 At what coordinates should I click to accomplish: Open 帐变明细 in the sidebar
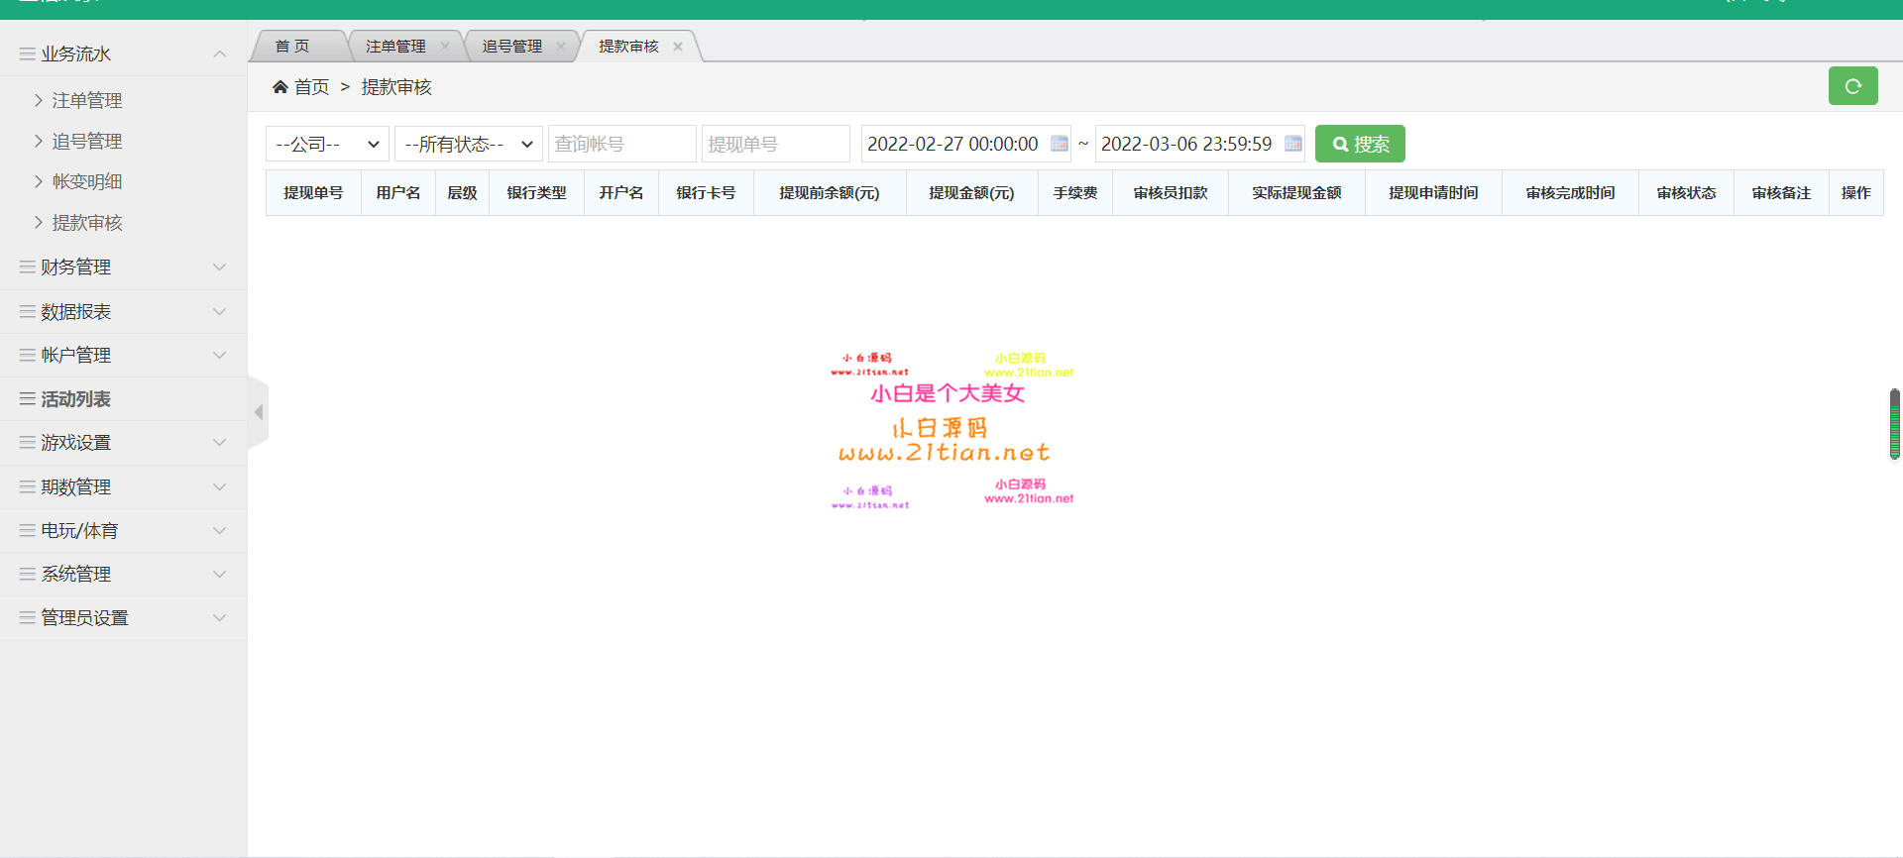point(87,181)
